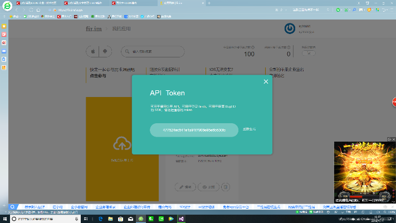The height and width of the screenshot is (223, 396).
Task: Click the API token value field
Action: point(194,129)
